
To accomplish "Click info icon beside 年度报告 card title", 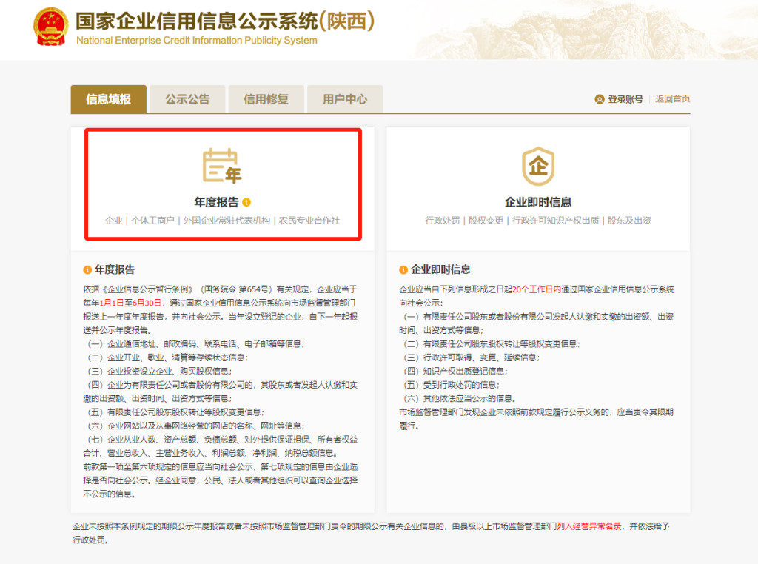I will click(246, 202).
